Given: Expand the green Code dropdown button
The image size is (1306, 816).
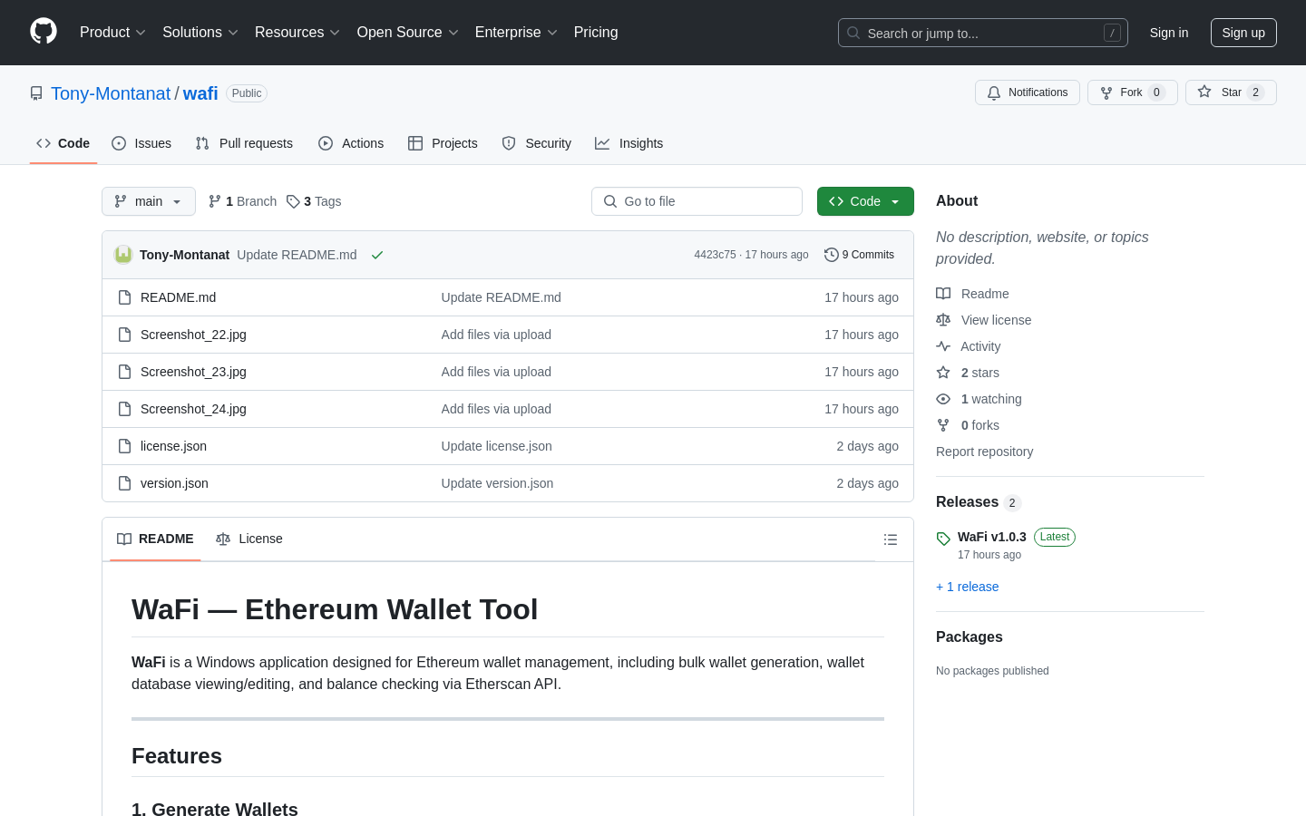Looking at the screenshot, I should point(865,201).
